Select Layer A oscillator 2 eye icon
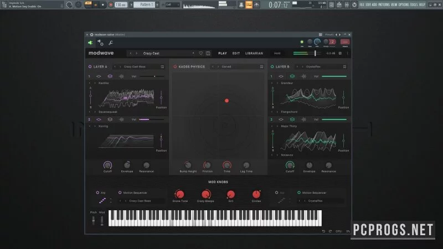This screenshot has height=249, width=443. (99, 120)
